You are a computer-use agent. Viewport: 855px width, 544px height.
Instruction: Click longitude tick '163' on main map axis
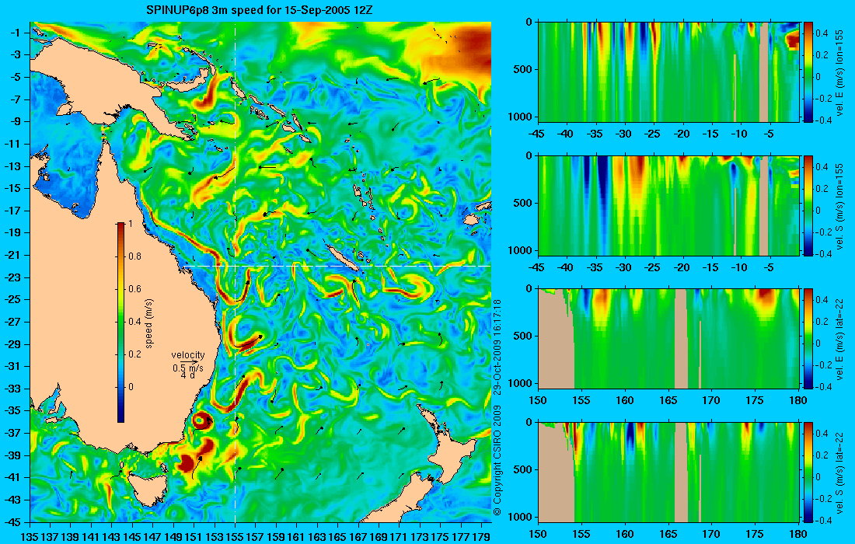click(x=317, y=537)
